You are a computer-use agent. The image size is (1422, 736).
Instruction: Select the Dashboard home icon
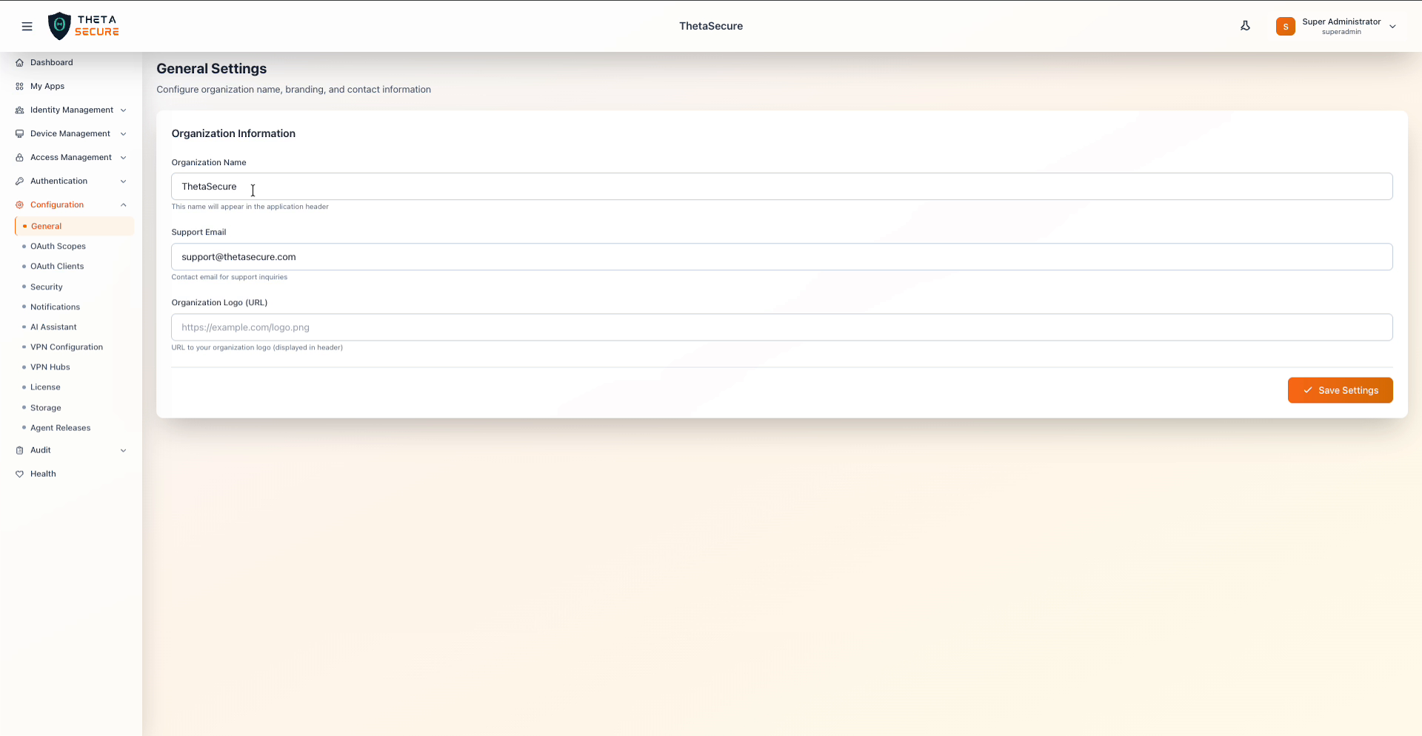tap(19, 62)
